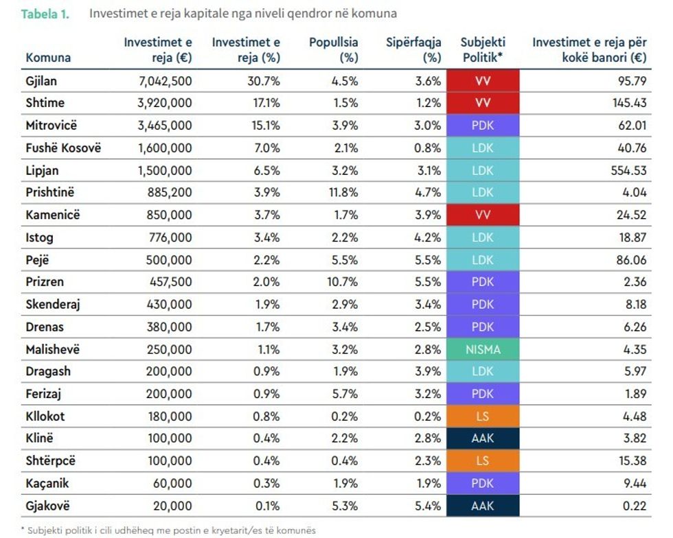Click the purple PDK cell for Mitrovicë
This screenshot has height=538, width=673.
pyautogui.click(x=483, y=126)
